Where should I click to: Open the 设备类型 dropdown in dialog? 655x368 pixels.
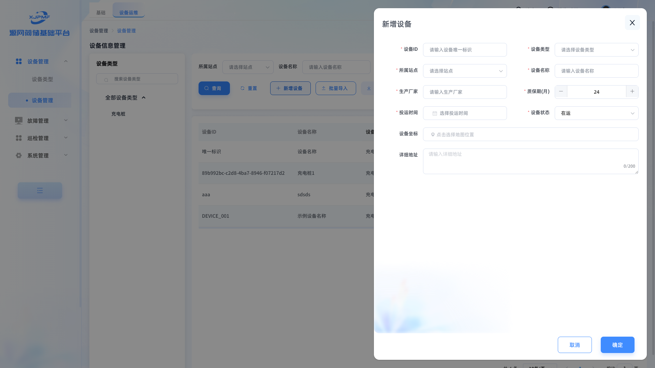coord(596,50)
